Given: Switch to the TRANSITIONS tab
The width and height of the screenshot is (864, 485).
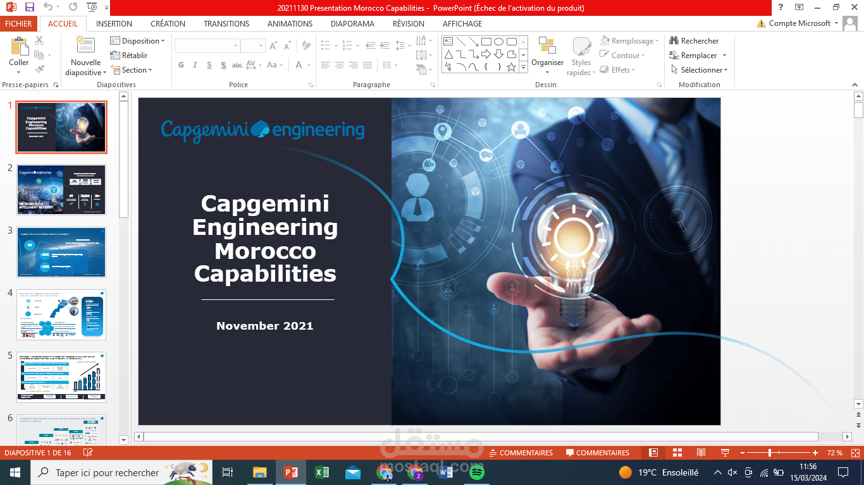Looking at the screenshot, I should point(226,24).
